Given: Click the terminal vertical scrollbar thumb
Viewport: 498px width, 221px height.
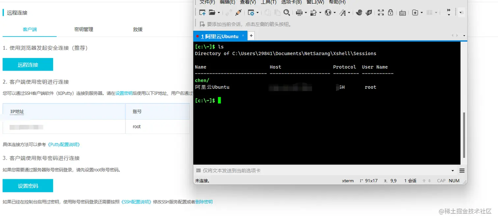Looking at the screenshot, I should pyautogui.click(x=464, y=135).
